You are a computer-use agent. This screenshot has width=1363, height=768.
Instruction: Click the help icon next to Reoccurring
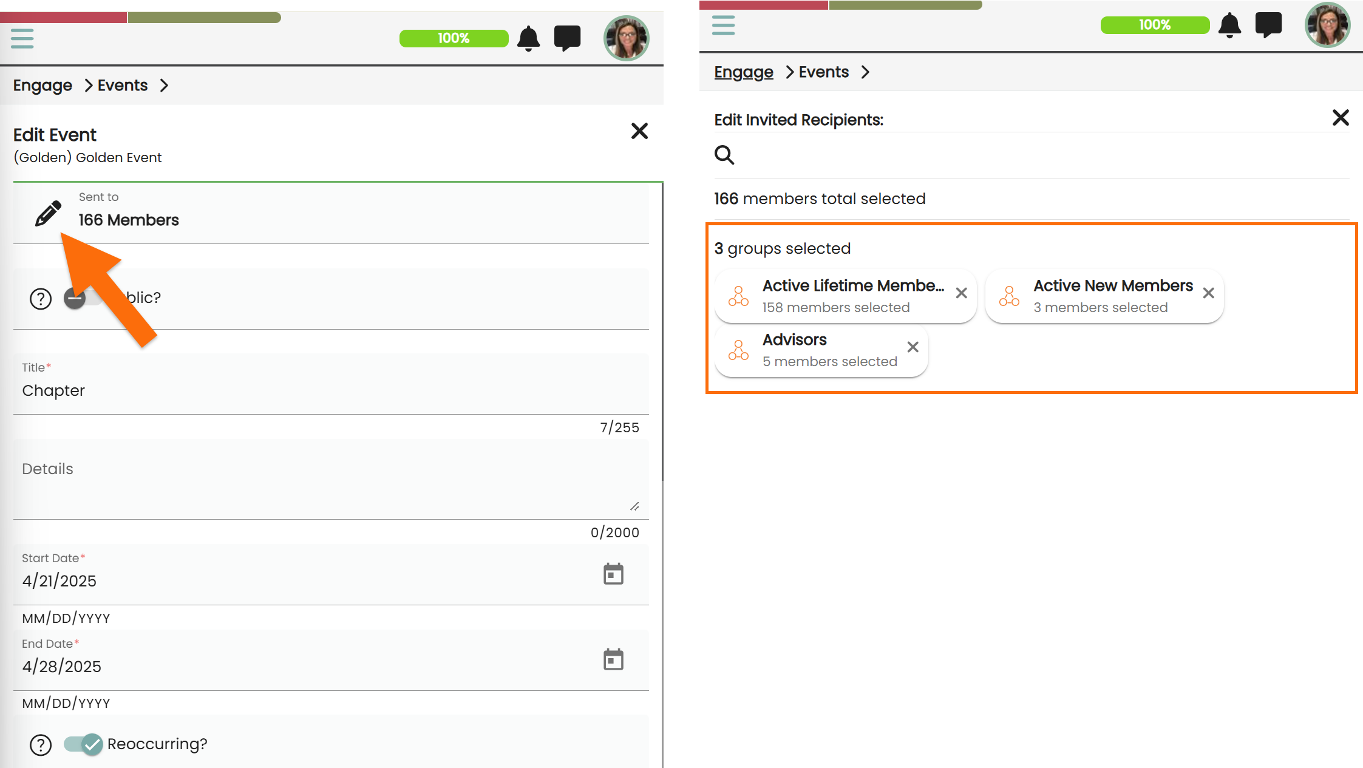point(41,744)
